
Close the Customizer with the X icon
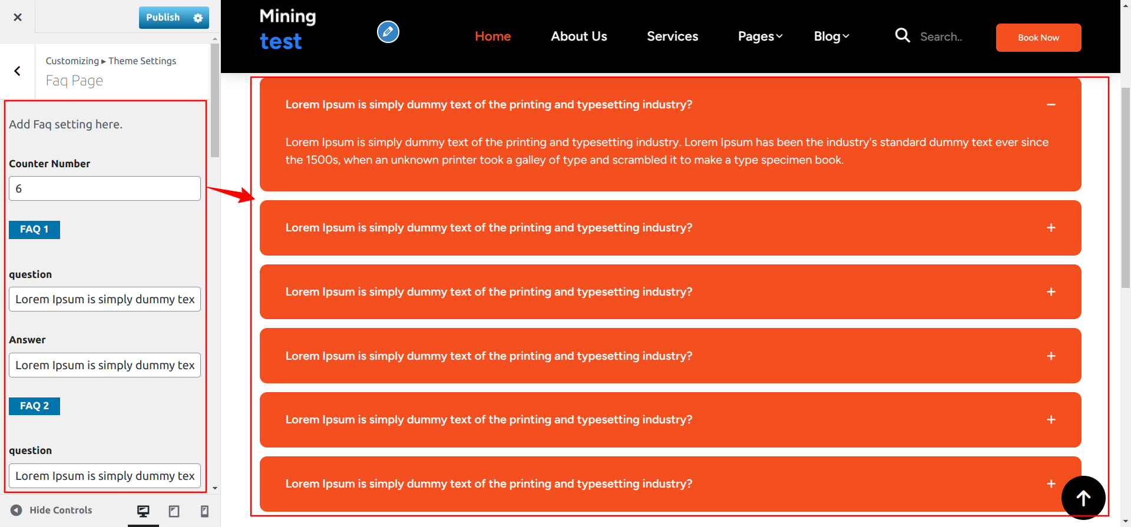(18, 17)
